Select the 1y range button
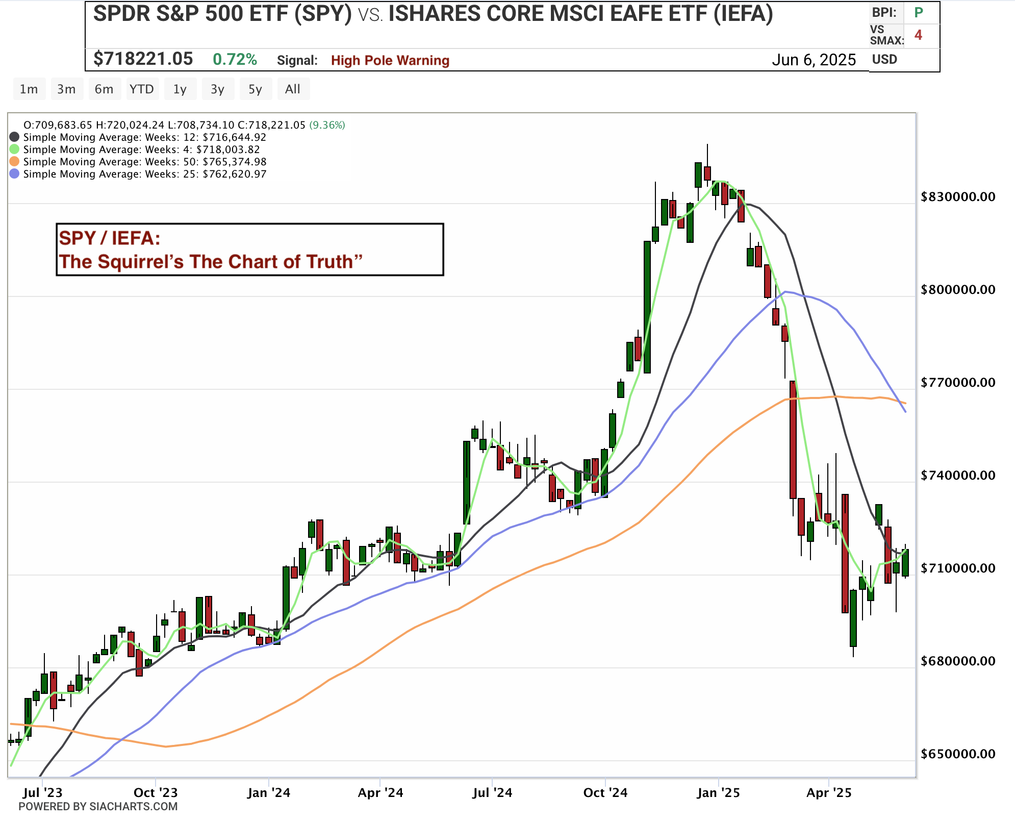This screenshot has width=1015, height=823. pyautogui.click(x=180, y=89)
